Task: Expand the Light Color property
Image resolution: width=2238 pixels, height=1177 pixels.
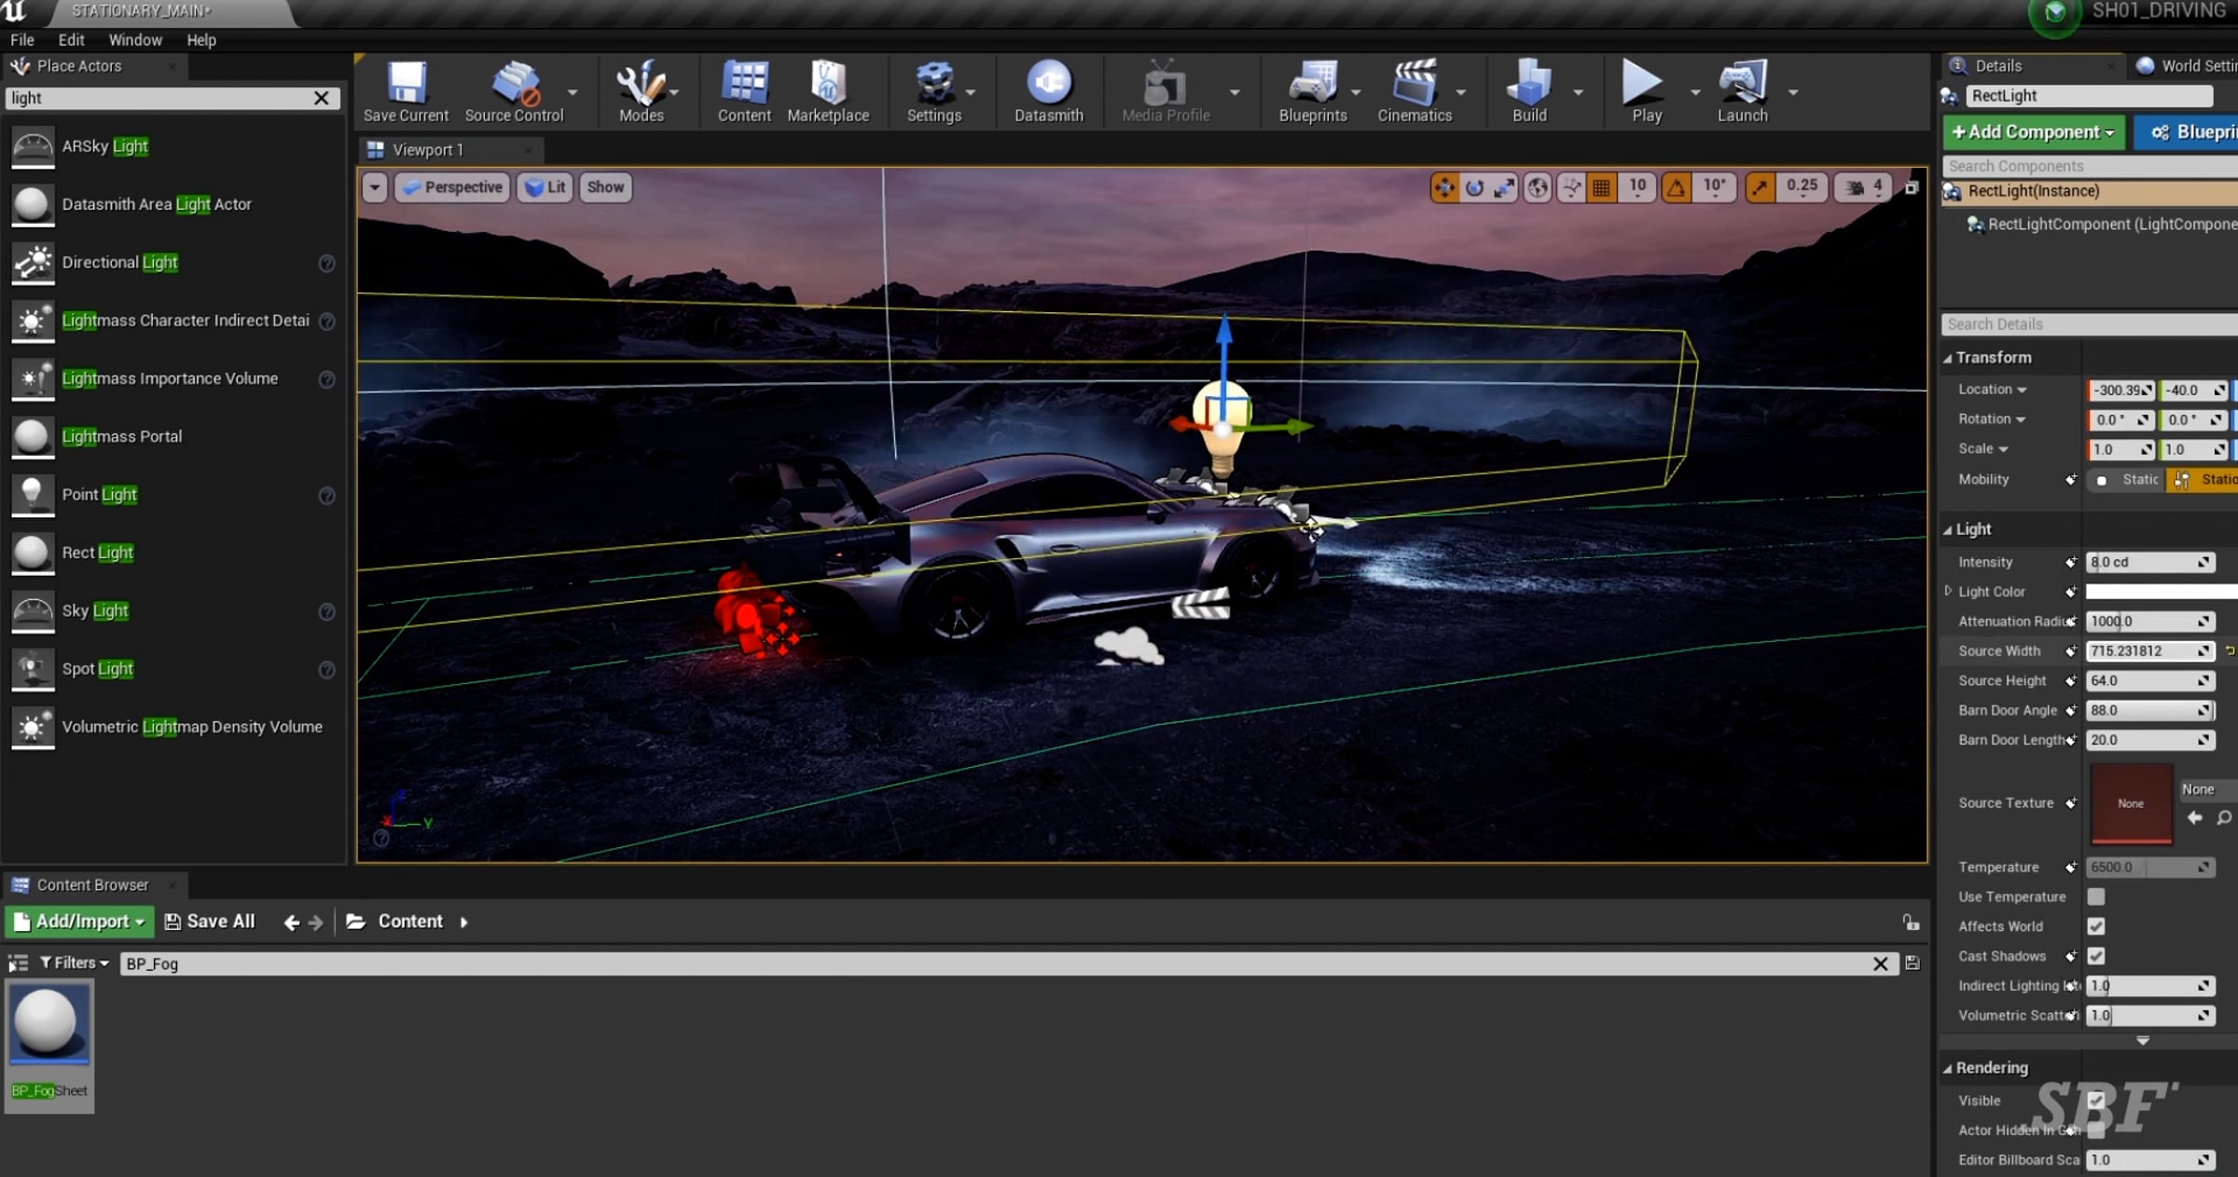Action: 1948,591
